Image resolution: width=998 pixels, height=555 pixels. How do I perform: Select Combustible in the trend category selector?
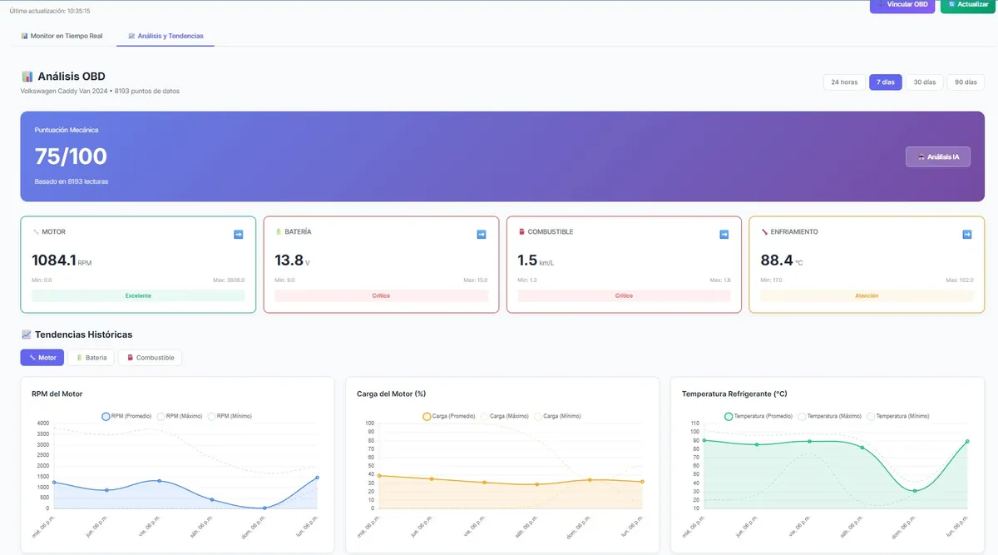150,357
